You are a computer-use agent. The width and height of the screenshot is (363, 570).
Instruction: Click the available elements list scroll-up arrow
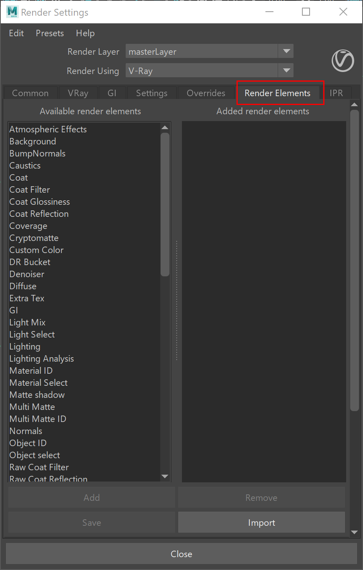[165, 127]
